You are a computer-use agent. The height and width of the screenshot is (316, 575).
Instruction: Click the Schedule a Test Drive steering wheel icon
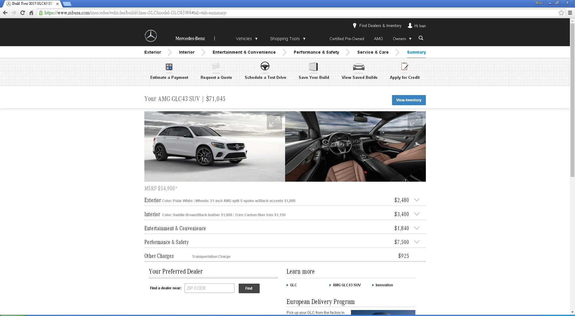[265, 66]
